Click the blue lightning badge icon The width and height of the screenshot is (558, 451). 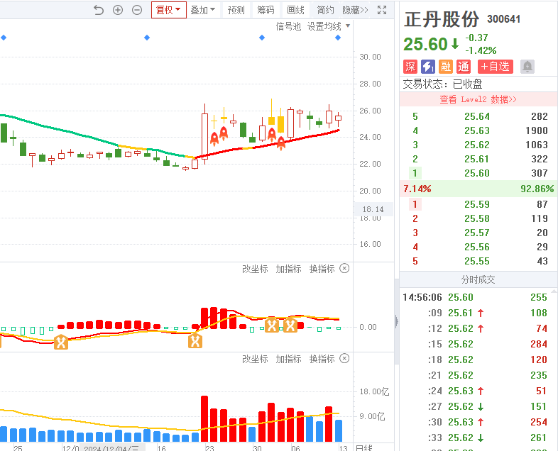pos(428,67)
